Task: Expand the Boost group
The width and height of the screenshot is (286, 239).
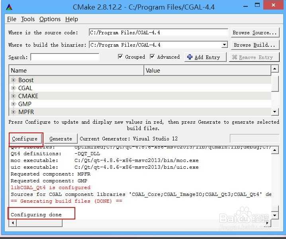Action: (x=13, y=80)
